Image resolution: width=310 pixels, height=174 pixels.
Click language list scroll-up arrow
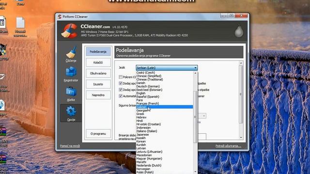[x=195, y=73]
